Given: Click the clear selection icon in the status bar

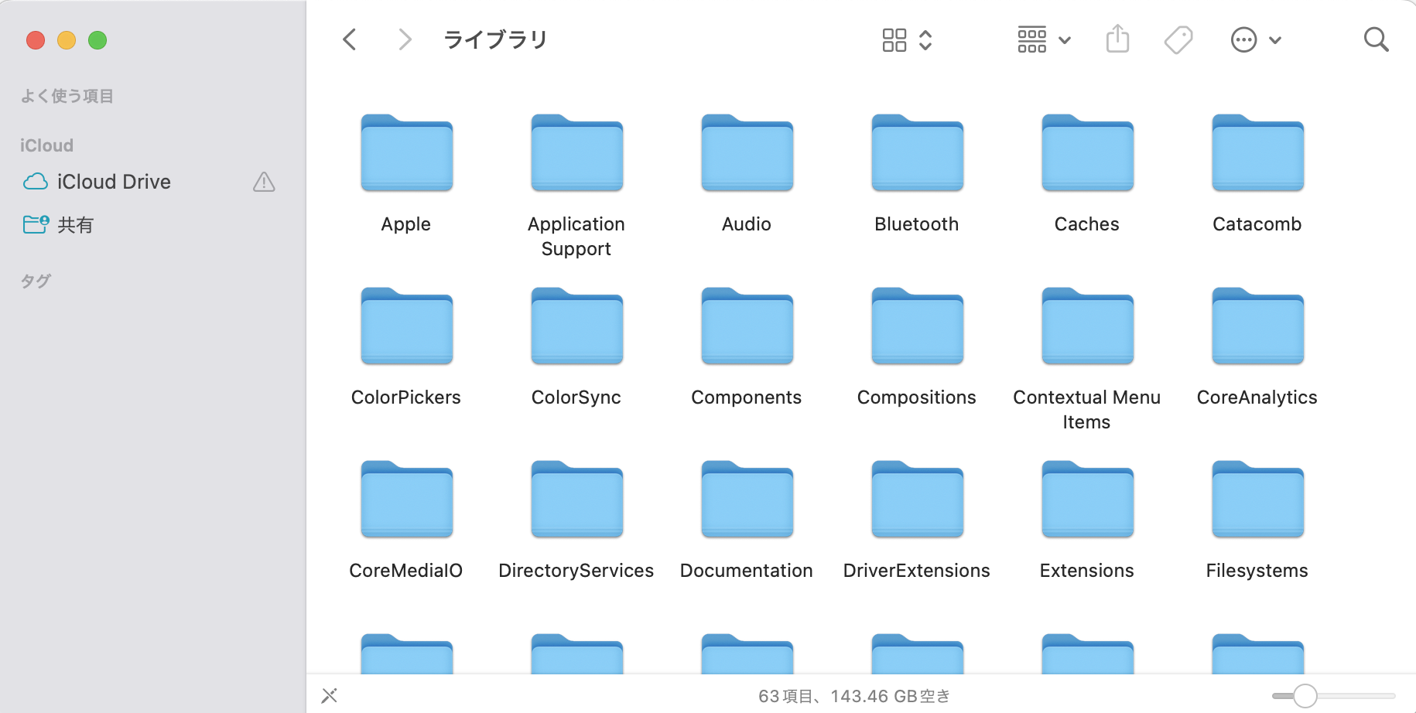Looking at the screenshot, I should 329,695.
